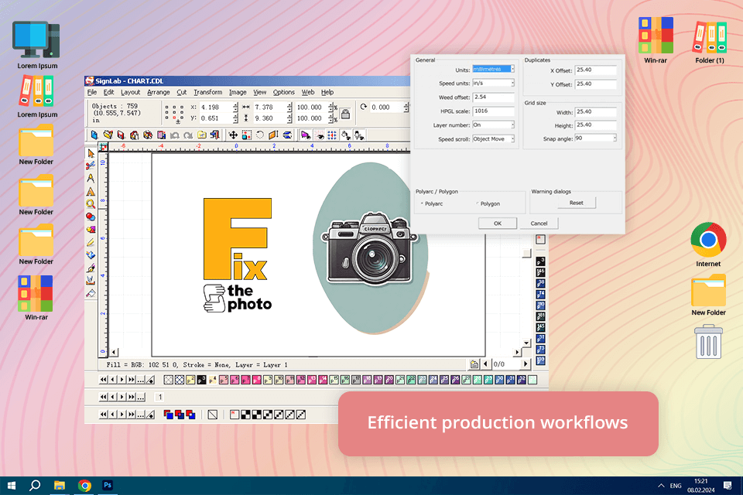Click the palette rewind-to-first arrow
Image resolution: width=743 pixels, height=495 pixels.
click(x=103, y=380)
